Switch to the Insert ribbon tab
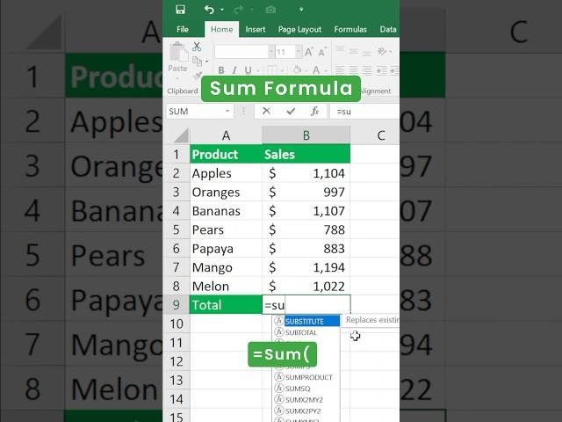 coord(256,29)
